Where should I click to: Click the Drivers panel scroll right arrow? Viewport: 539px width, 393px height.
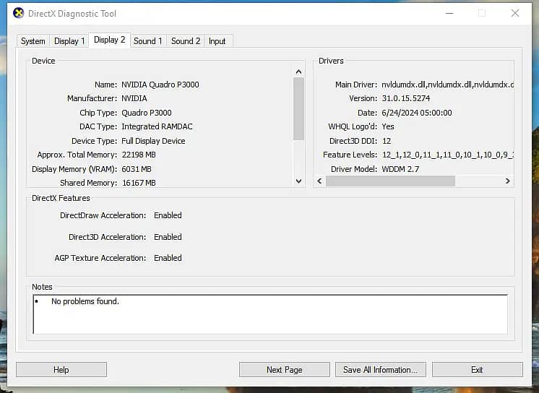click(x=508, y=181)
